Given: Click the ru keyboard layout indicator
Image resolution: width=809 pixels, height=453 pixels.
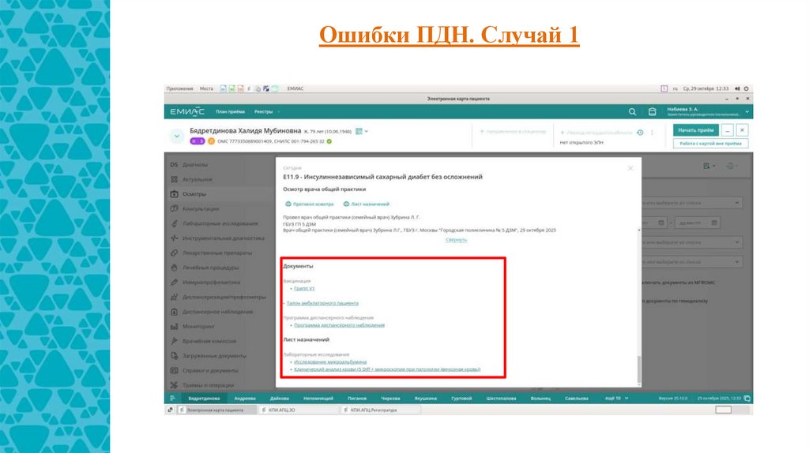Looking at the screenshot, I should 675,88.
